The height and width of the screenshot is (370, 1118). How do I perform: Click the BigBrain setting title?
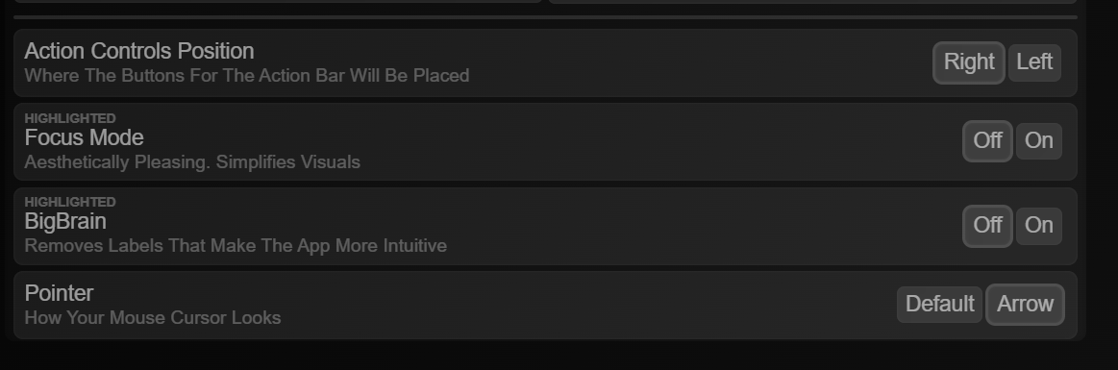(65, 222)
